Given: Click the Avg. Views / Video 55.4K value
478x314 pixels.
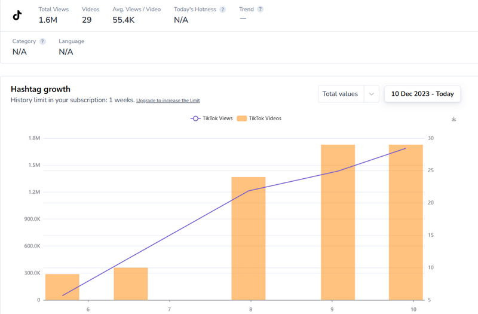Looking at the screenshot, I should (123, 20).
